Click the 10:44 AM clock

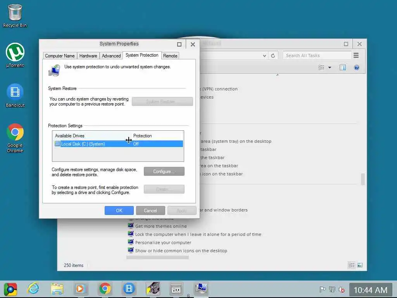tap(370, 290)
